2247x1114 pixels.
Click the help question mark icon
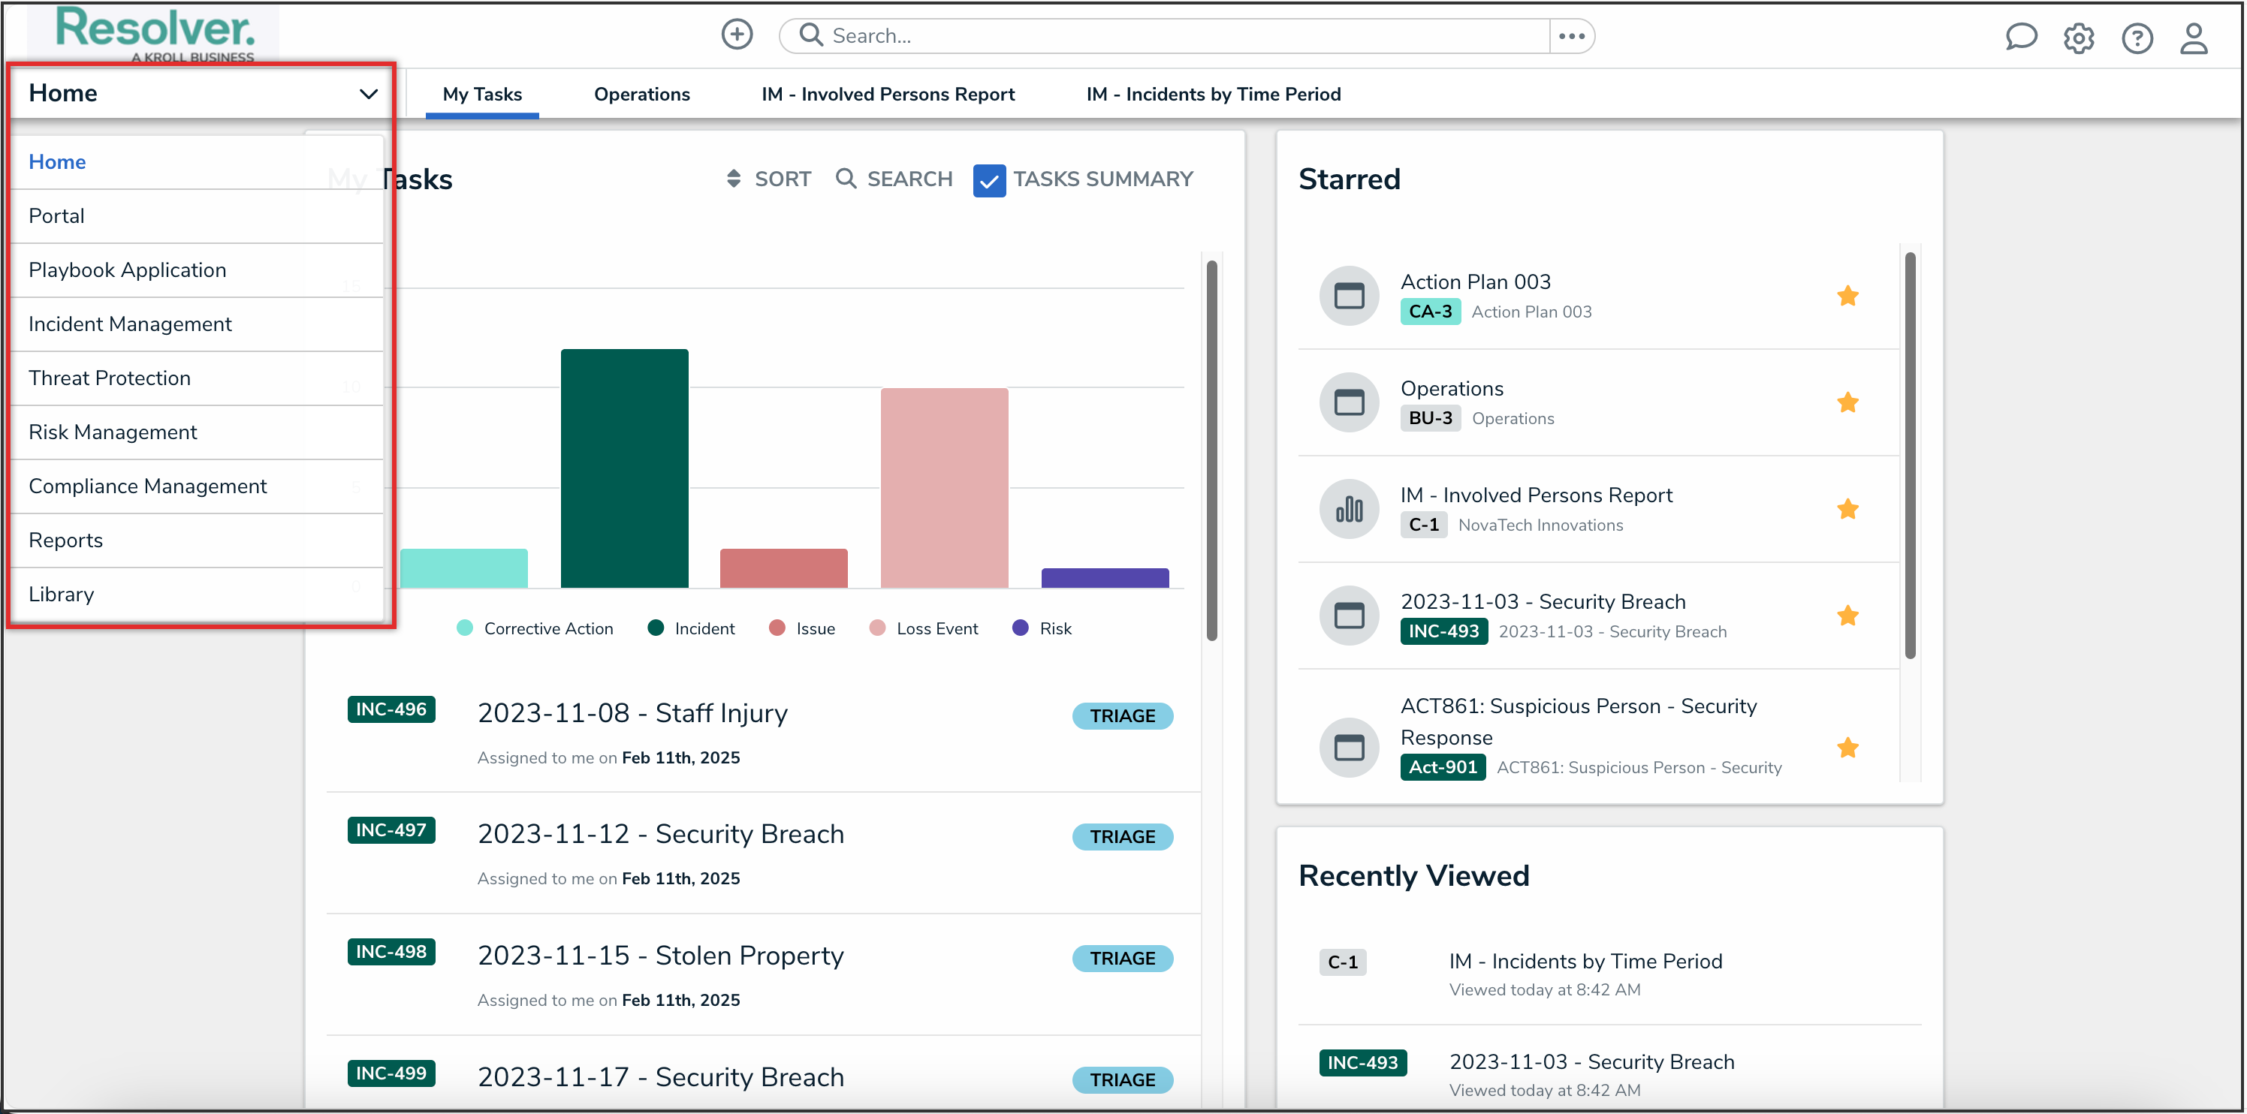pyautogui.click(x=2137, y=38)
